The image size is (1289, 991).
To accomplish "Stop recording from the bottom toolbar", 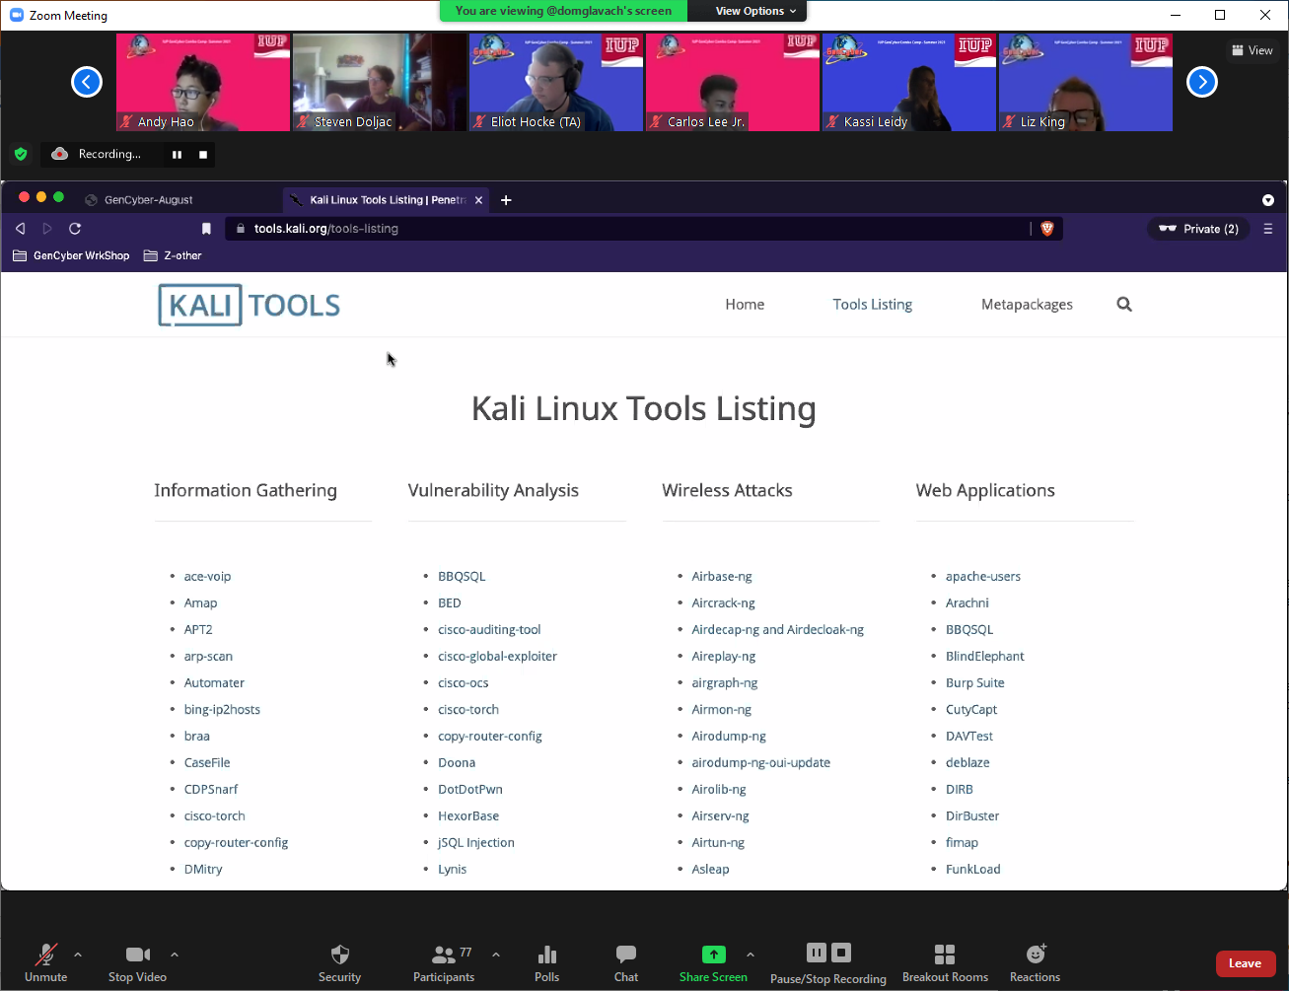I will pyautogui.click(x=841, y=953).
